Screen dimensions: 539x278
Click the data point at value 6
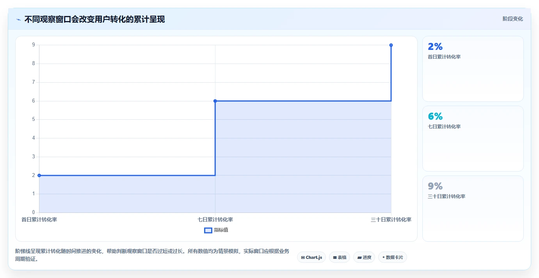click(x=215, y=101)
